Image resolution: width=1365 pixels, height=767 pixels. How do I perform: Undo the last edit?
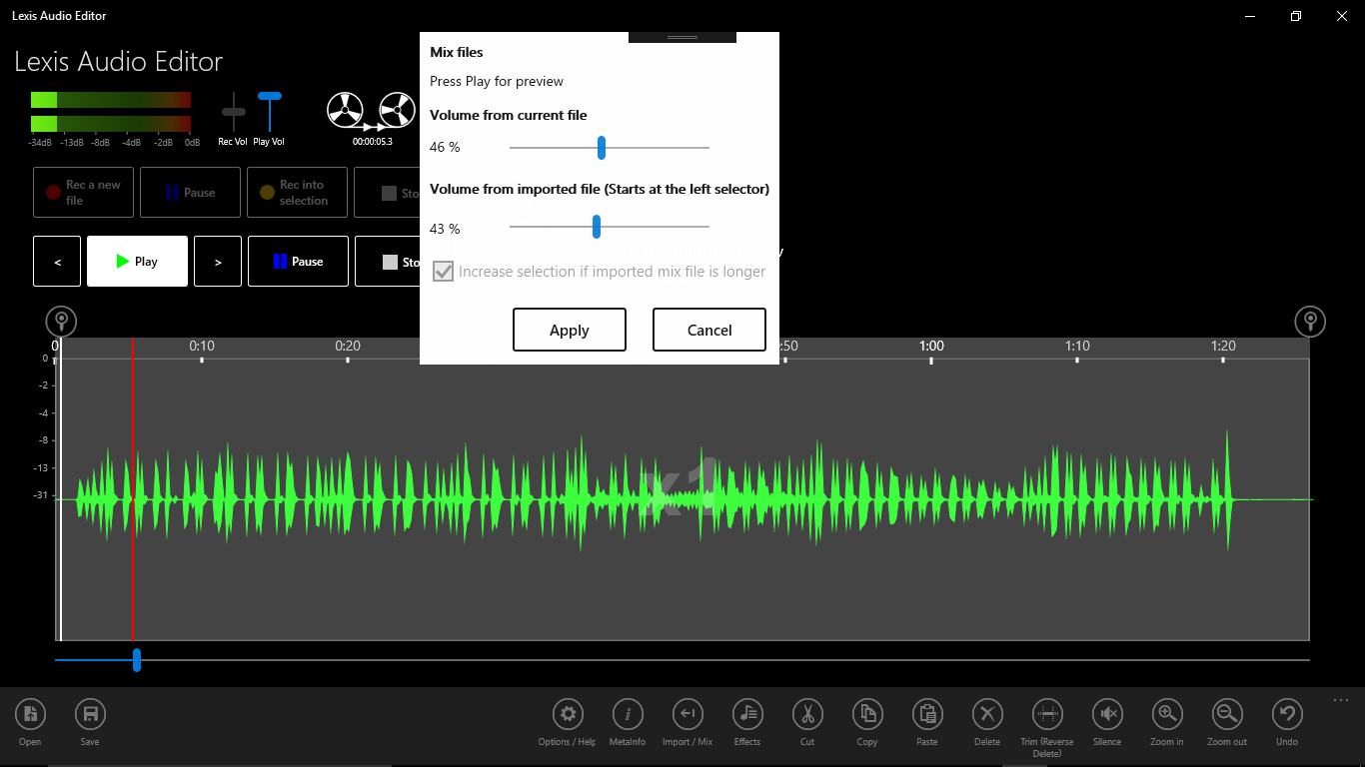[x=1287, y=714]
